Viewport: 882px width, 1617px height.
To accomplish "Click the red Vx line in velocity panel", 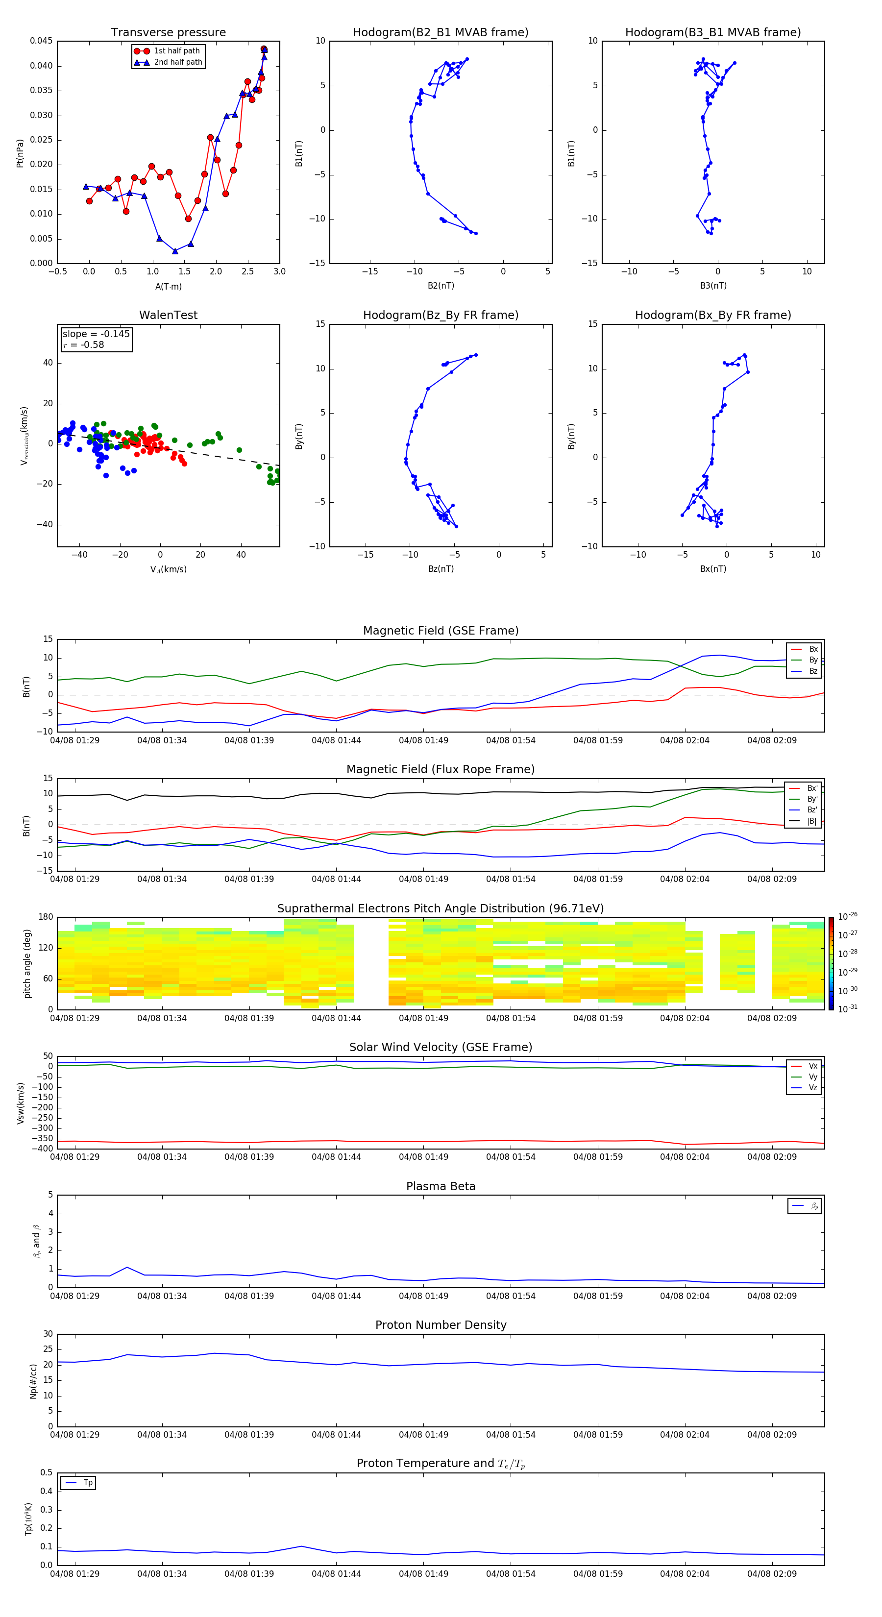I will point(441,1141).
